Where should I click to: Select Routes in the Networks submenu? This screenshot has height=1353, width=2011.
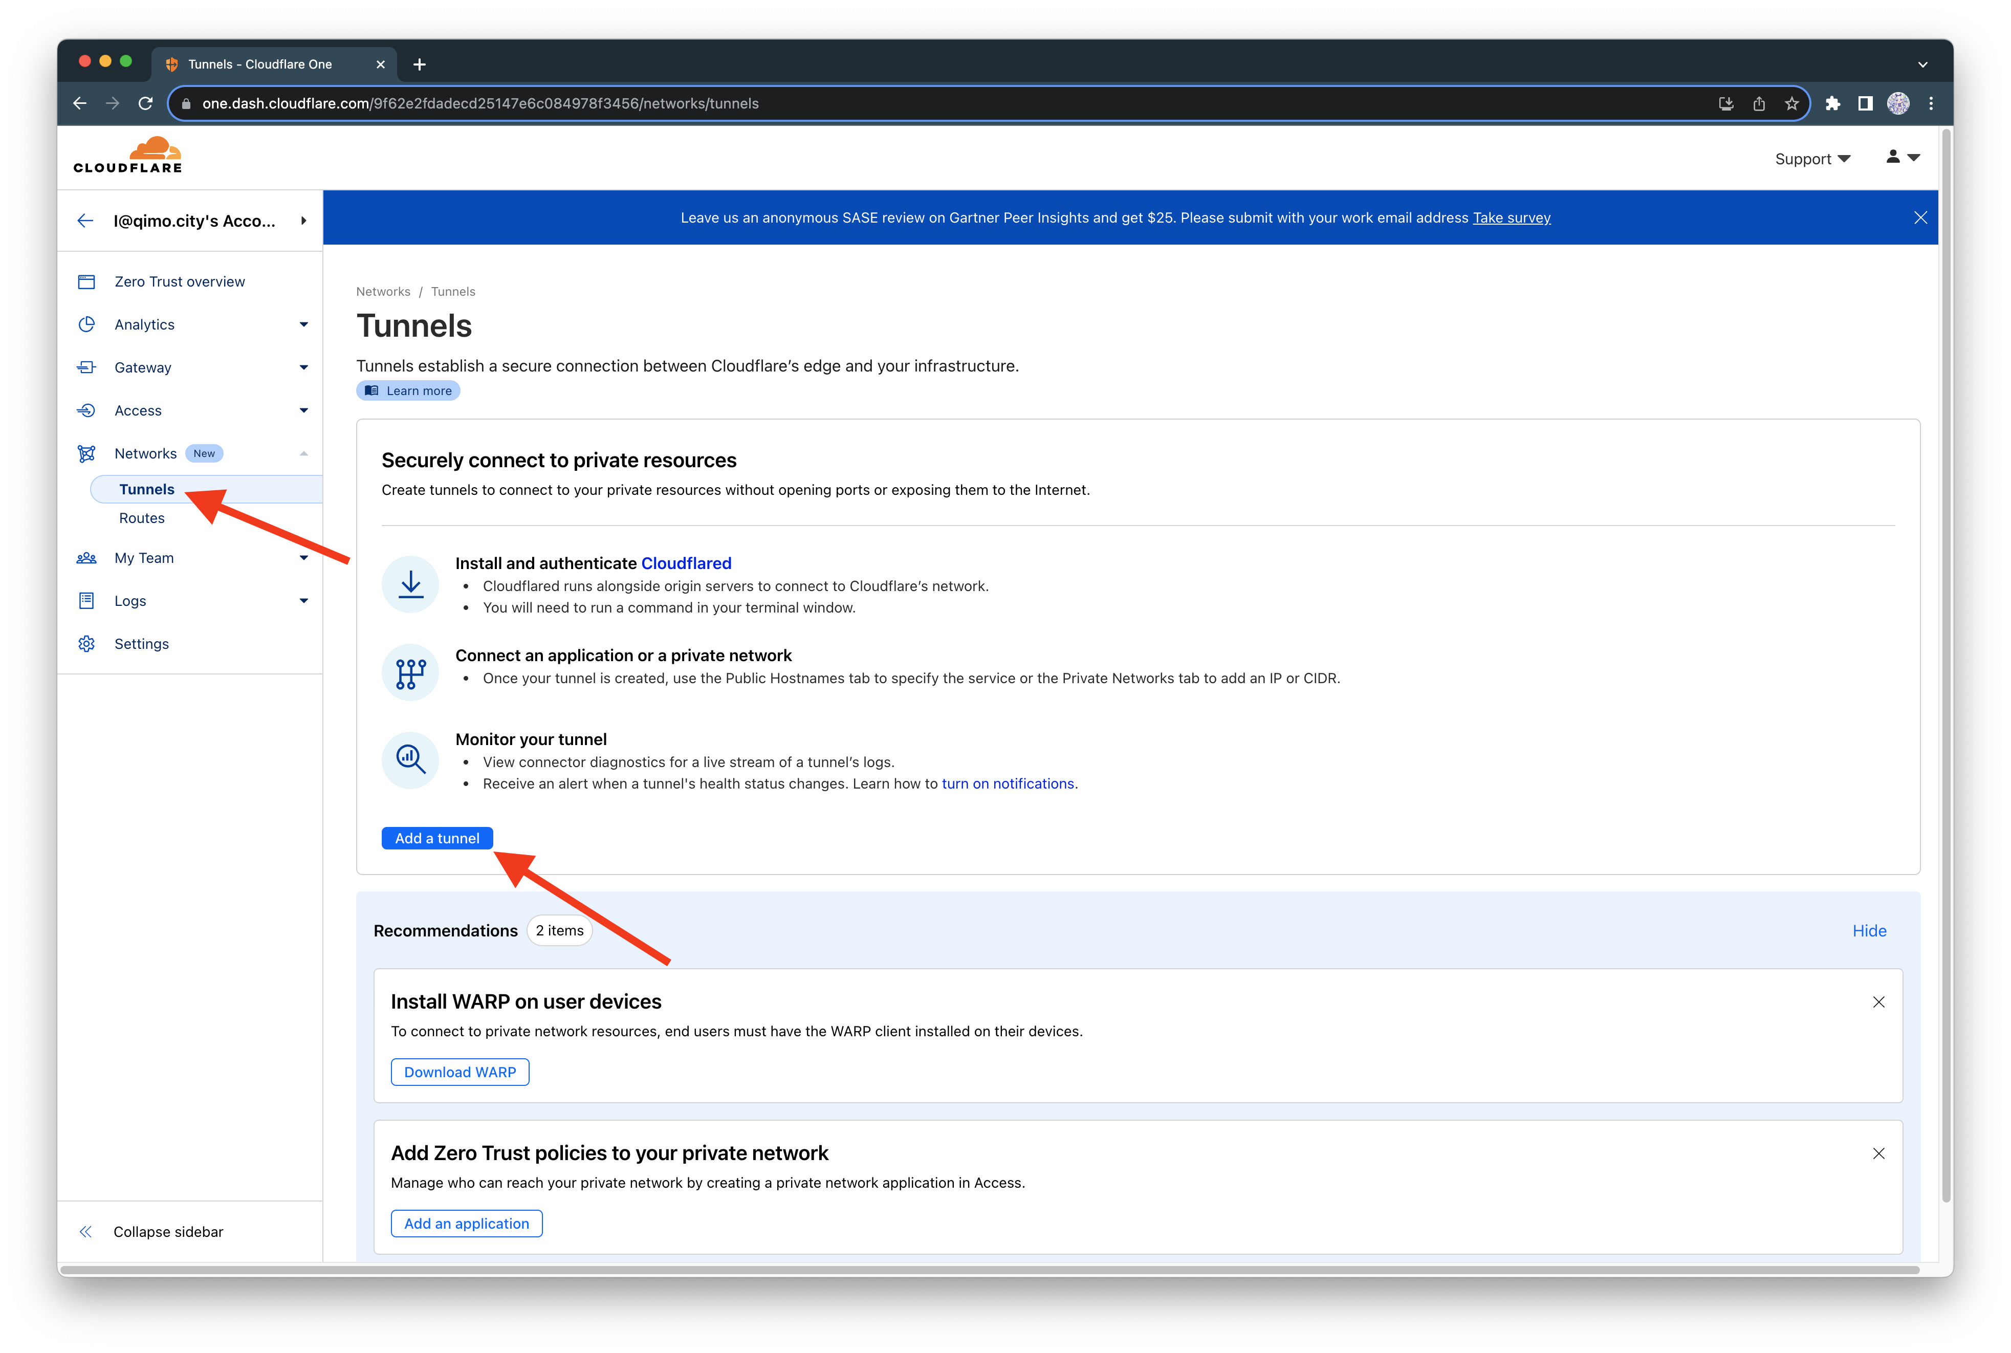pos(141,518)
